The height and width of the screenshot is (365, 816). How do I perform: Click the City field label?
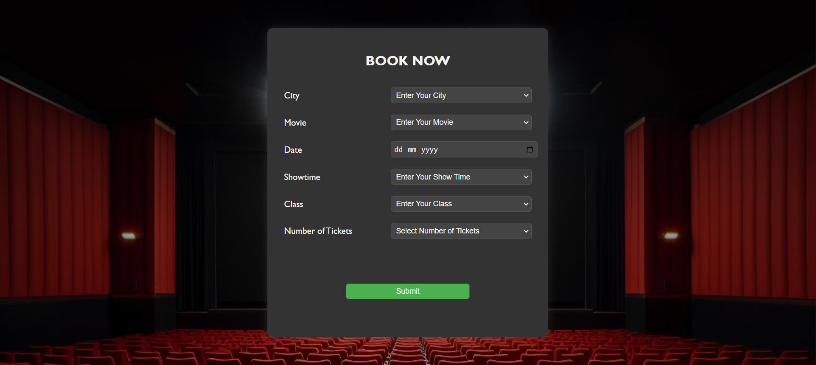pos(292,95)
